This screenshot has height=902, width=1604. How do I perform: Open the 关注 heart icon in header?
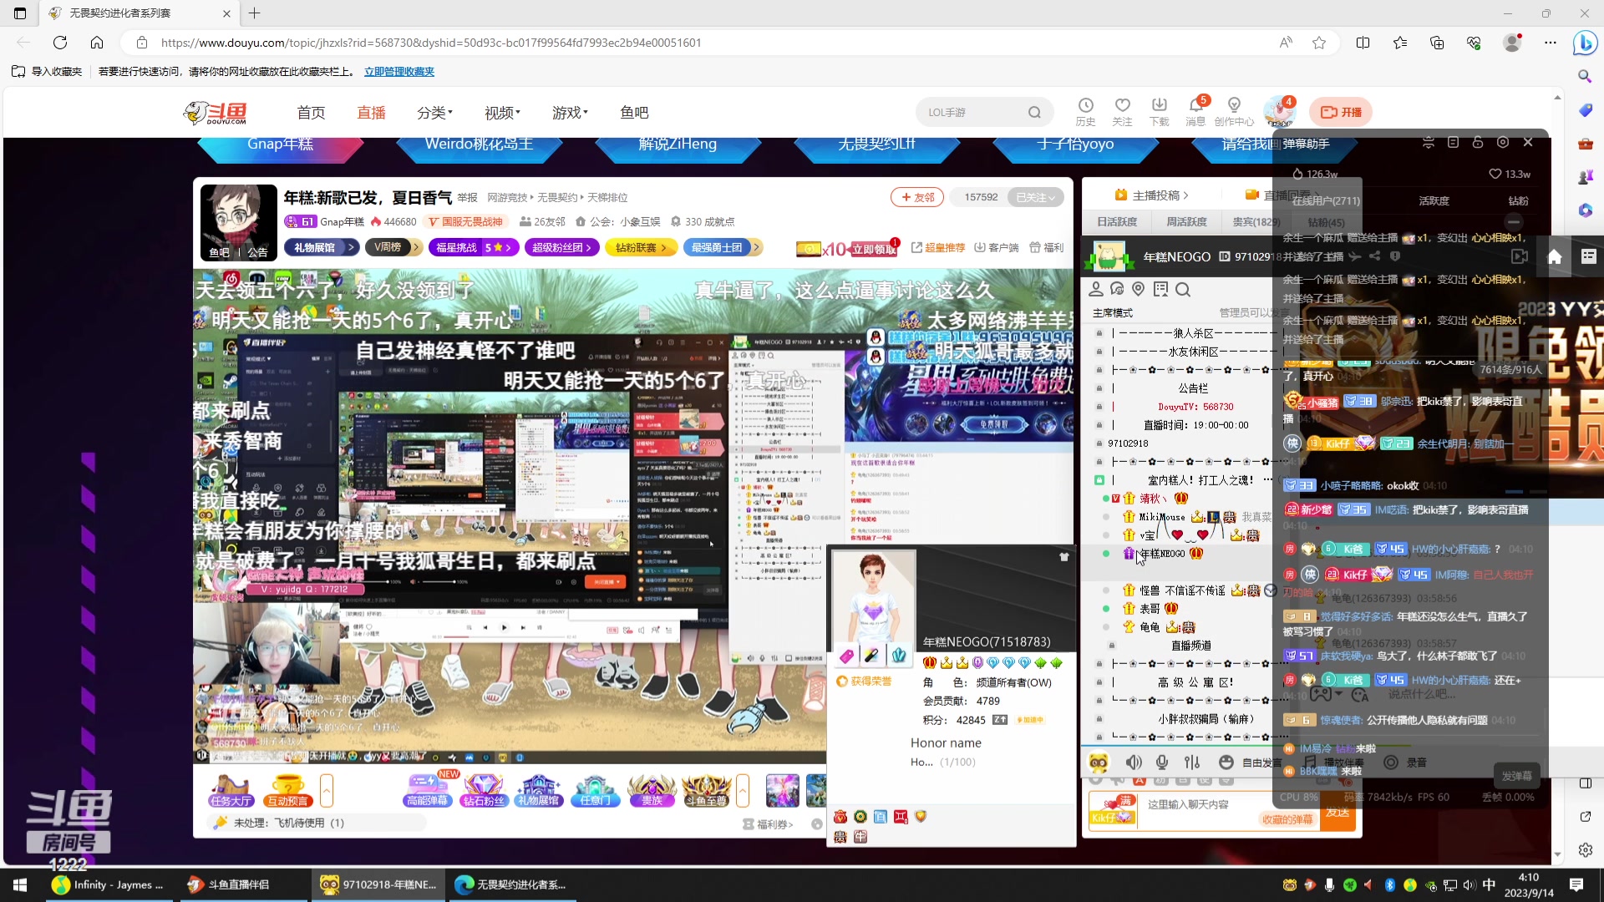(x=1122, y=111)
